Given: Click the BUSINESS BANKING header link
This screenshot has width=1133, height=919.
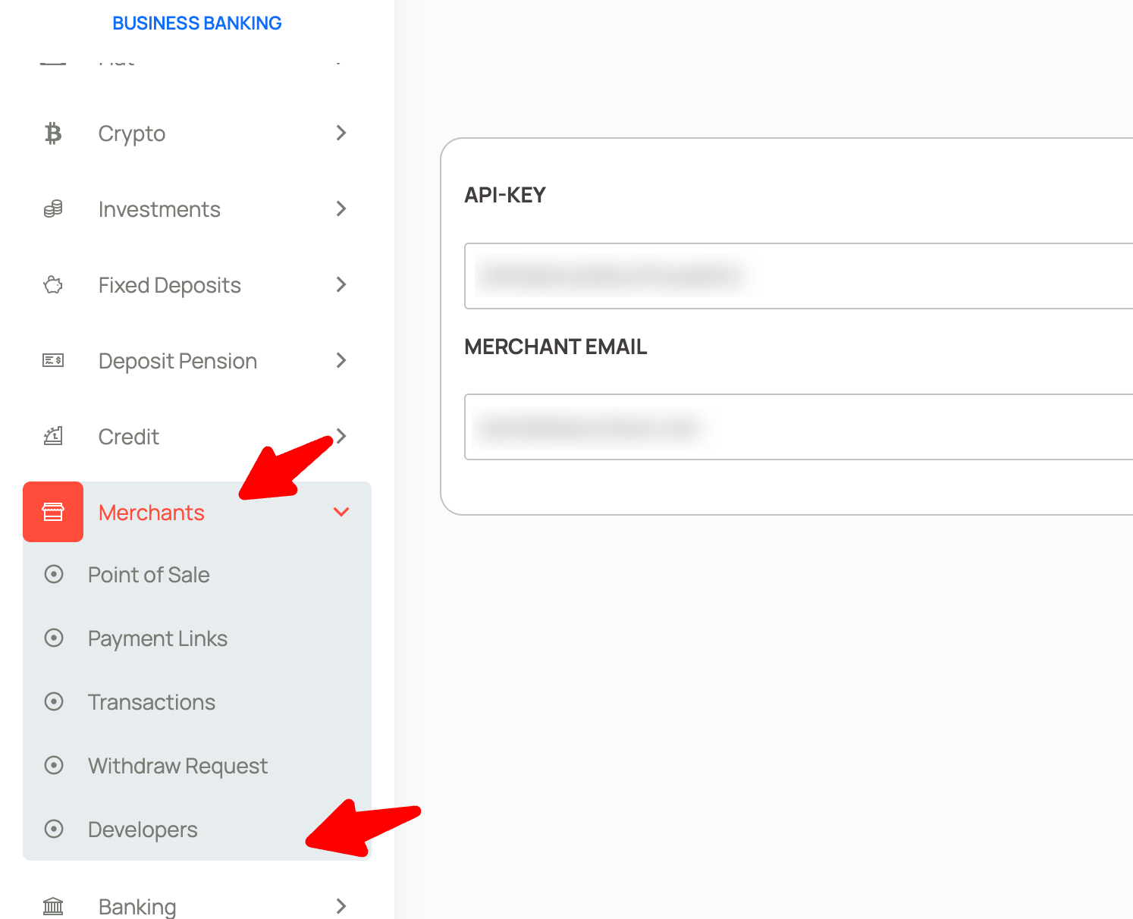Looking at the screenshot, I should (197, 24).
